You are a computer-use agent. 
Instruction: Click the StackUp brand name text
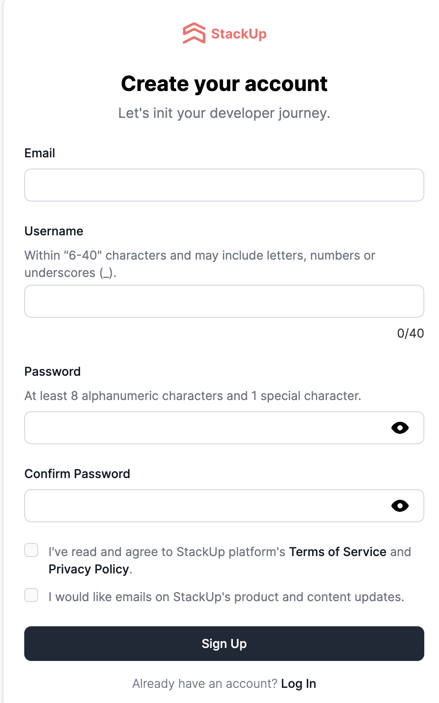pos(239,34)
